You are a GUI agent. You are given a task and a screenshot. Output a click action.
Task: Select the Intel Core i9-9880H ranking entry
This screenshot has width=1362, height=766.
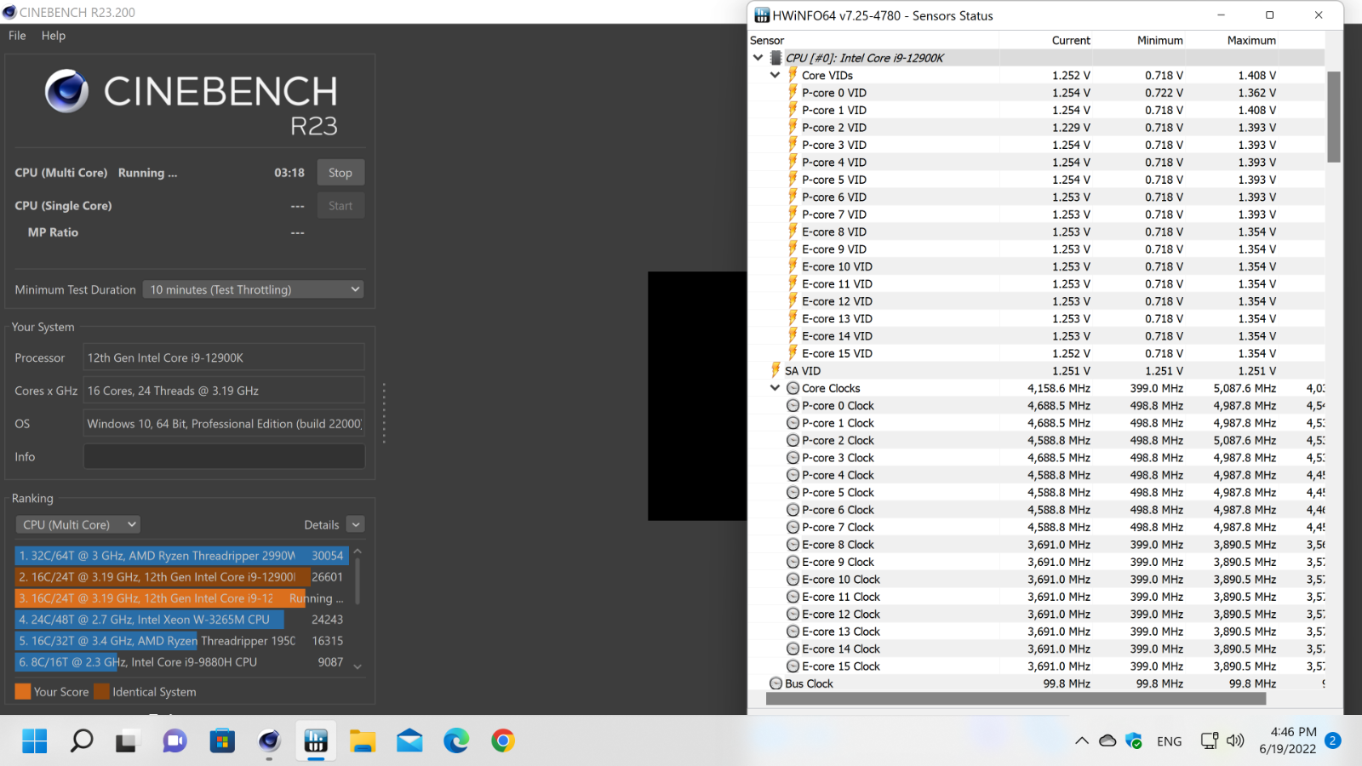(181, 662)
